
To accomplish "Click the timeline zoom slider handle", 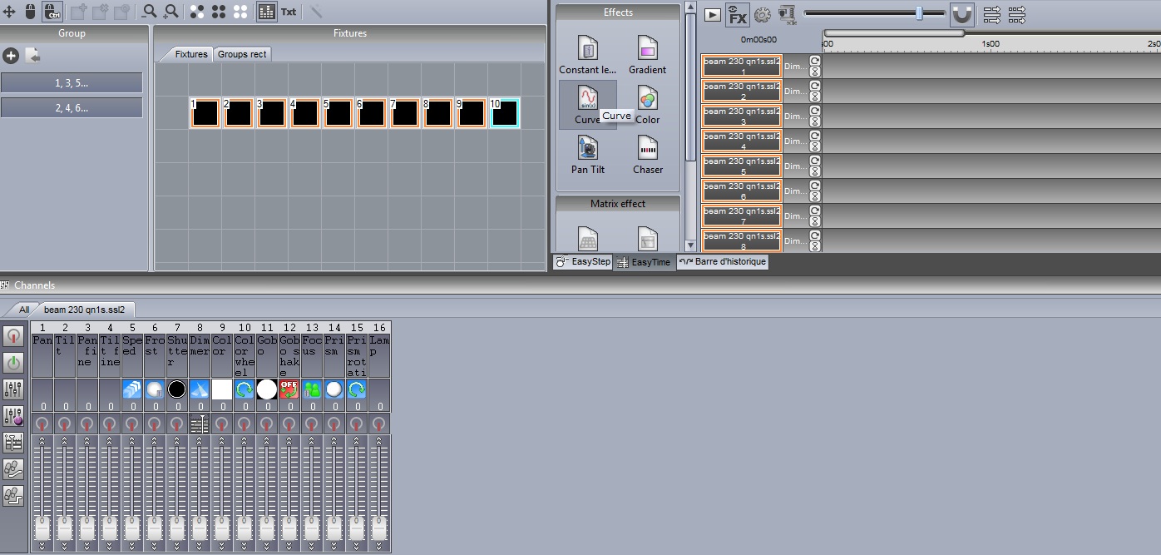I will (919, 13).
